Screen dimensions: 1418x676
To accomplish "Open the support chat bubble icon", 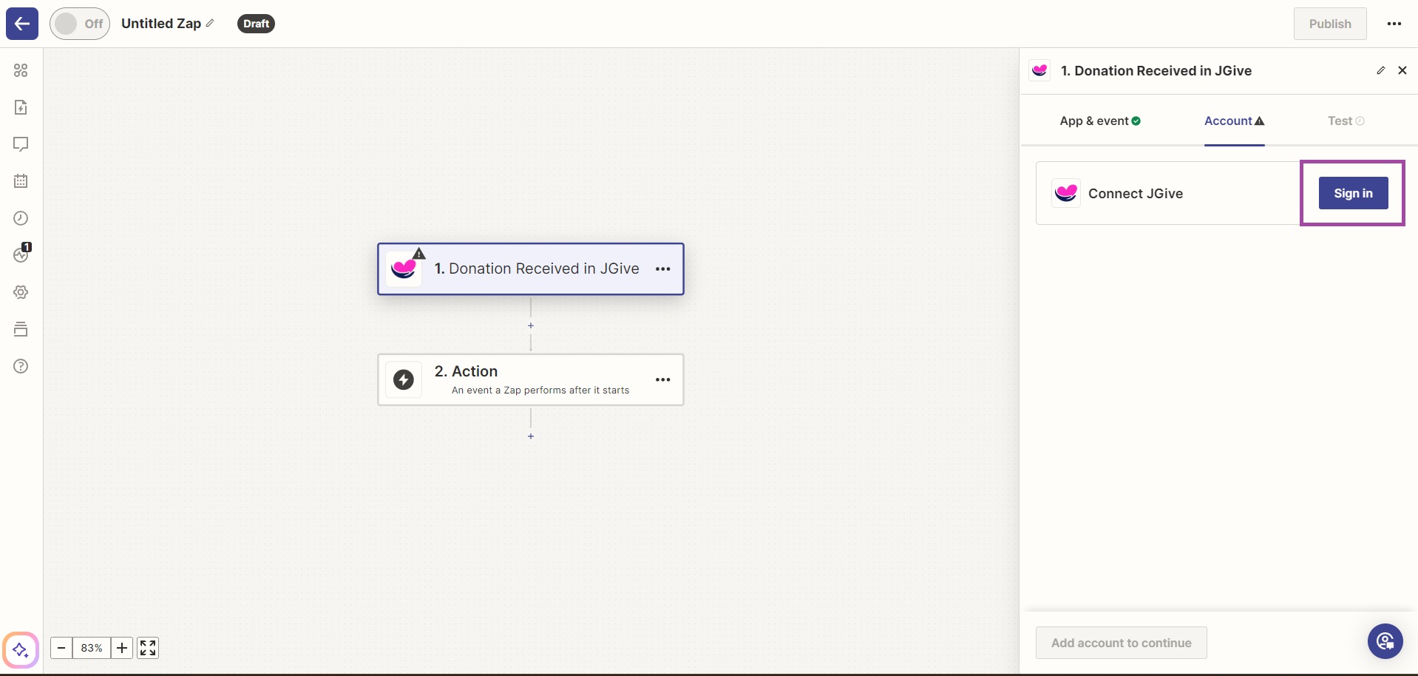I will 1385,641.
